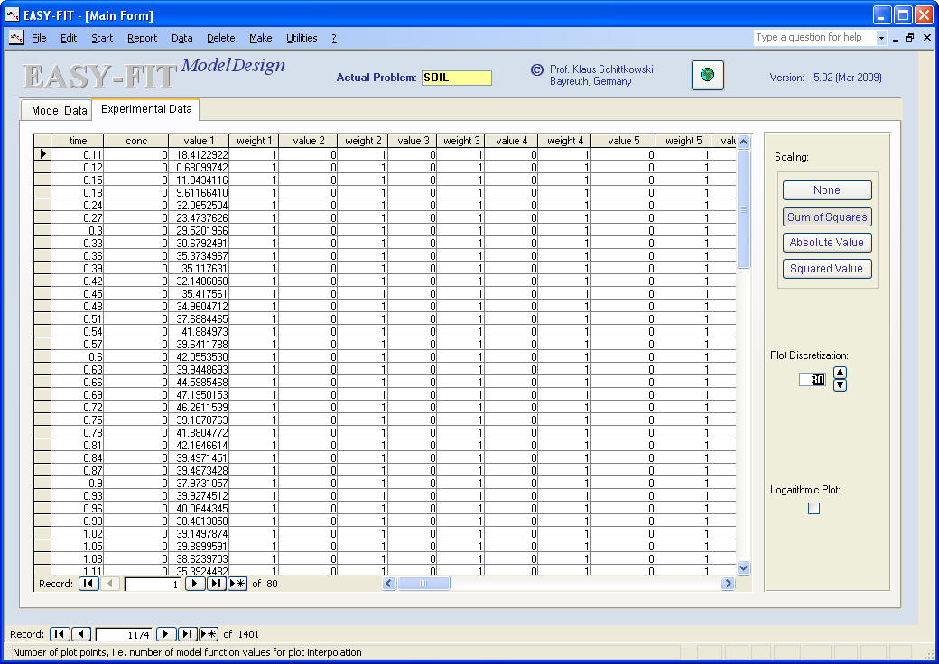Enable the Logarithmic Plot checkbox
The width and height of the screenshot is (939, 664).
point(813,509)
